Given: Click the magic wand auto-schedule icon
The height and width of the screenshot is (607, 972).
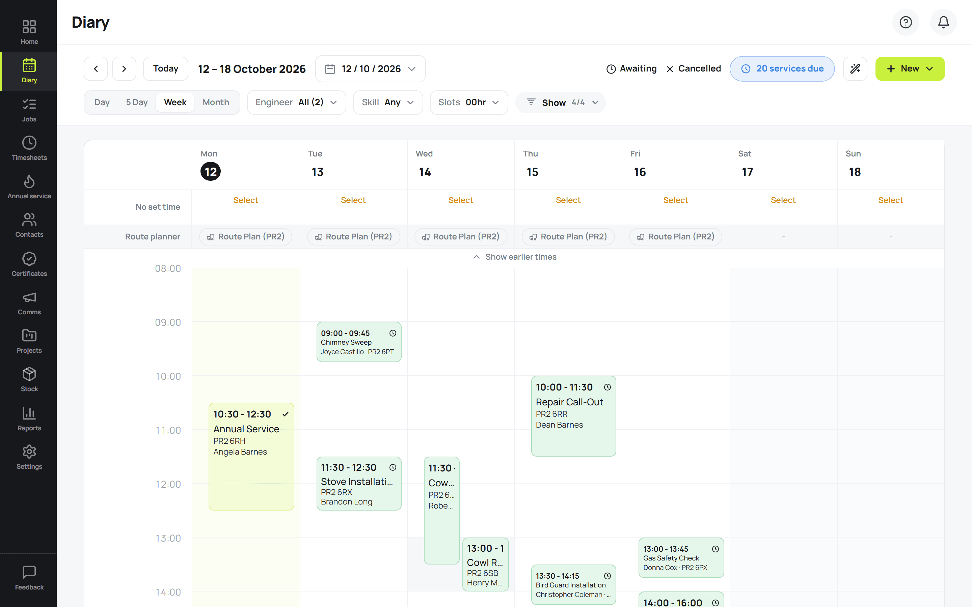Looking at the screenshot, I should (855, 69).
